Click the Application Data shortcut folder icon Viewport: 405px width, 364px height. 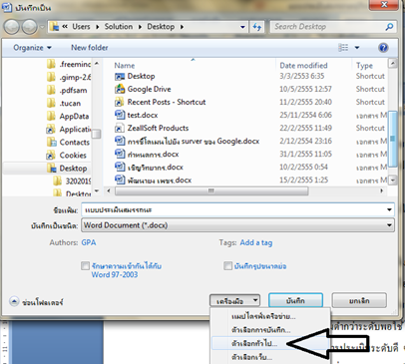(x=51, y=129)
